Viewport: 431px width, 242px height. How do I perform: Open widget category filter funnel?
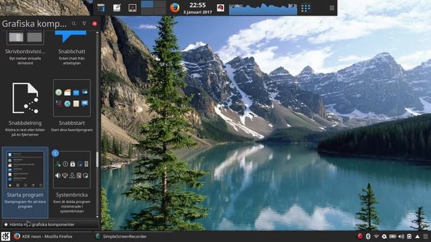pos(84,24)
